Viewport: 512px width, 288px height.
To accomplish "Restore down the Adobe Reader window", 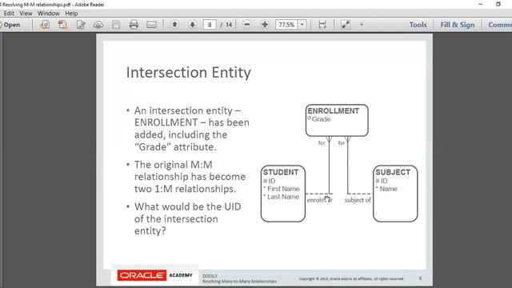I will (498, 4).
